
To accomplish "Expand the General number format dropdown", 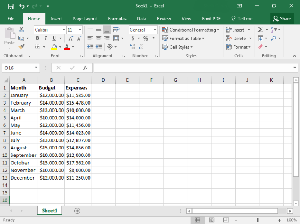I will 155,30.
